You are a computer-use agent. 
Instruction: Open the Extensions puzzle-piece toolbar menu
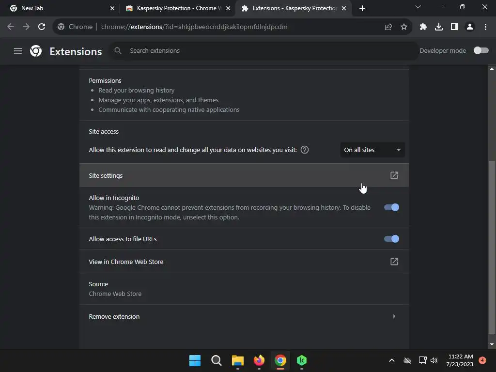click(423, 27)
